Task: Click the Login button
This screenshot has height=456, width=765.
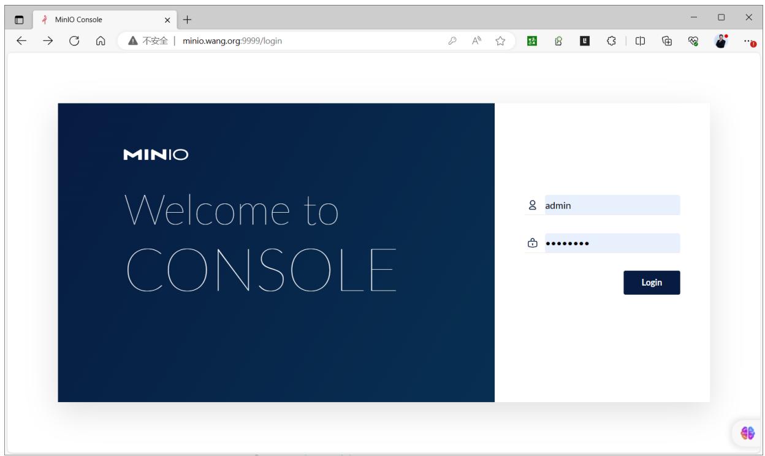Action: 652,283
